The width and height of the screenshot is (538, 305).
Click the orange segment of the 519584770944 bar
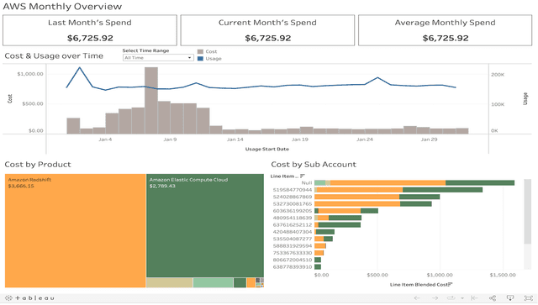360,190
